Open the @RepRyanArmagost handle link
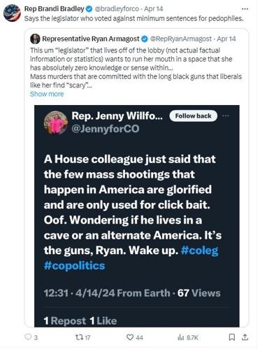The width and height of the screenshot is (267, 350). [181, 38]
